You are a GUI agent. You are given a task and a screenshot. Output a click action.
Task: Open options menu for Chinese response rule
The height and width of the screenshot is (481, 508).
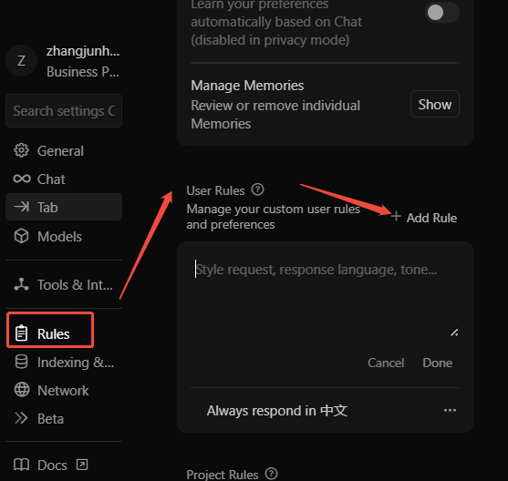450,411
